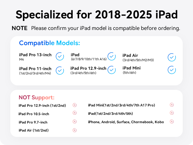Image resolution: width=193 pixels, height=145 pixels.
Task: Click the red X beside iPad Pro 9.7-inch
Action: (x=75, y=121)
